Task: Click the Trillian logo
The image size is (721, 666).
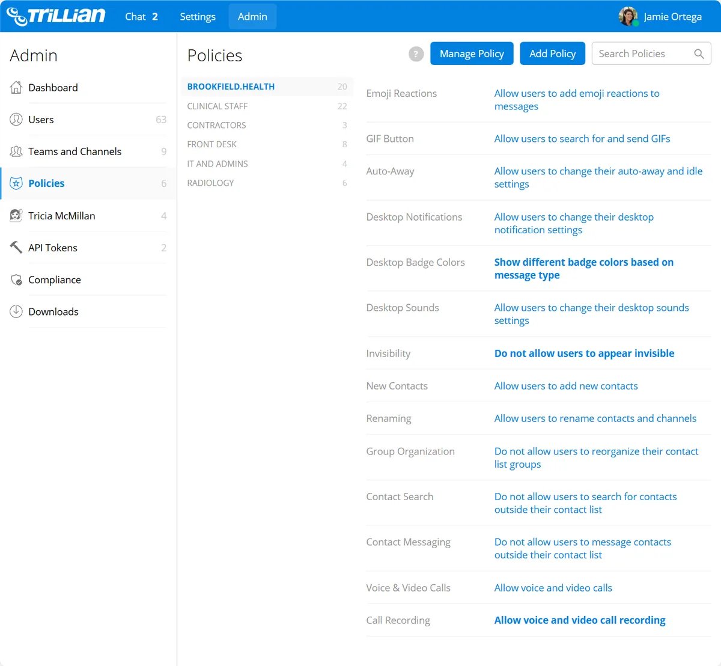Action: tap(56, 16)
